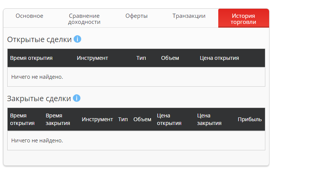Go to the Транзакции tab

click(189, 16)
